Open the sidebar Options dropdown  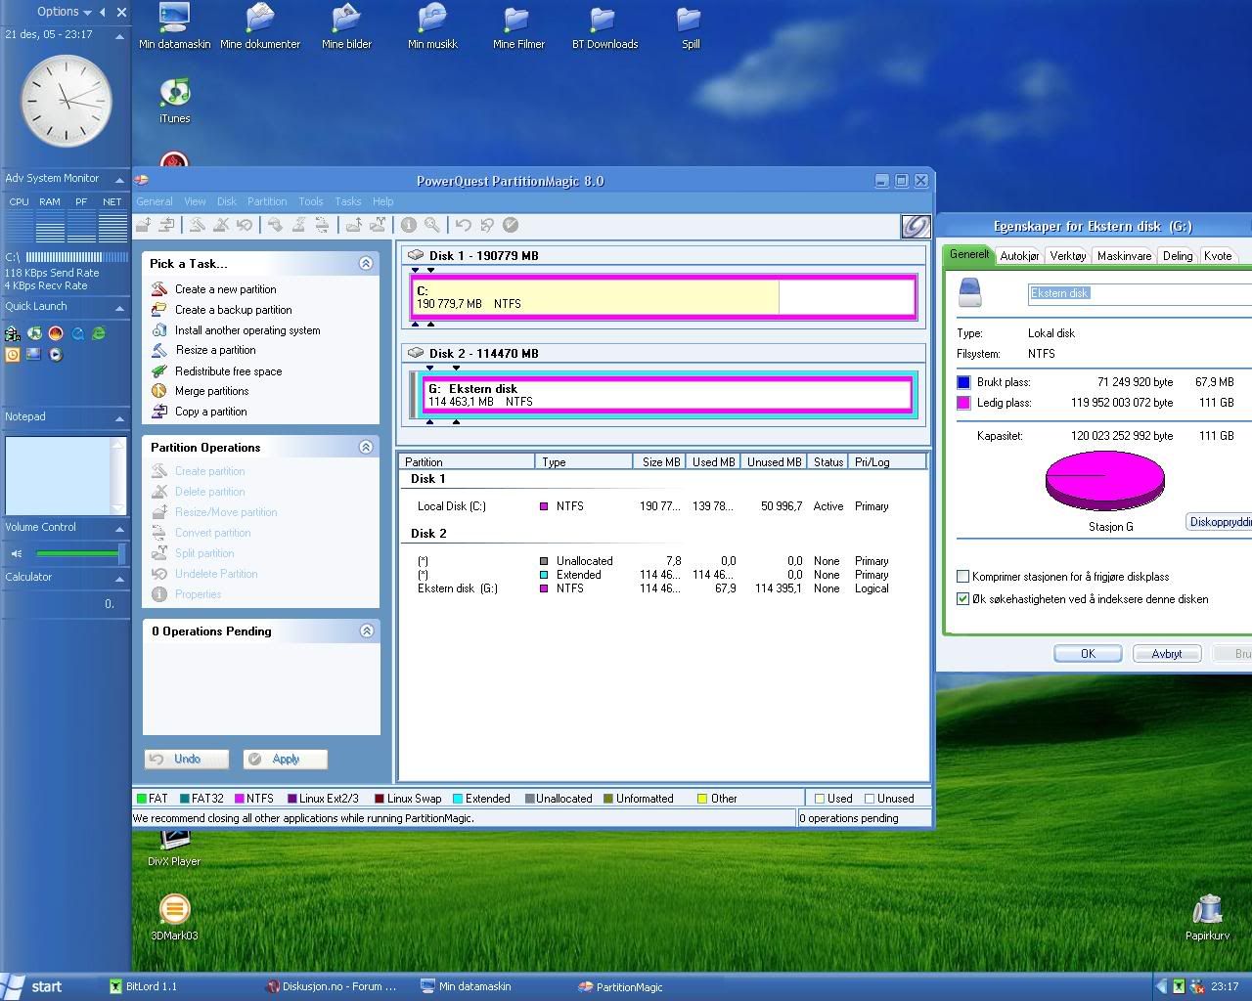coord(64,12)
